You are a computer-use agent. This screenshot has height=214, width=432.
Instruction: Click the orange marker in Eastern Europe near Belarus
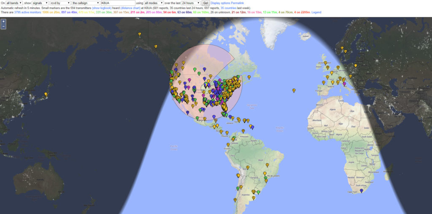(x=355, y=65)
